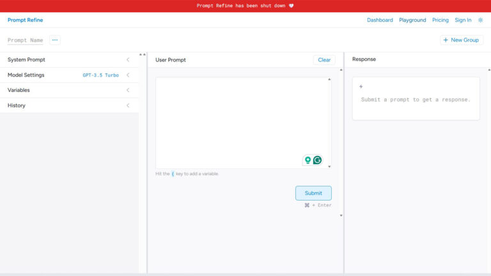The height and width of the screenshot is (276, 491).
Task: Submit the prompt
Action: (x=313, y=193)
